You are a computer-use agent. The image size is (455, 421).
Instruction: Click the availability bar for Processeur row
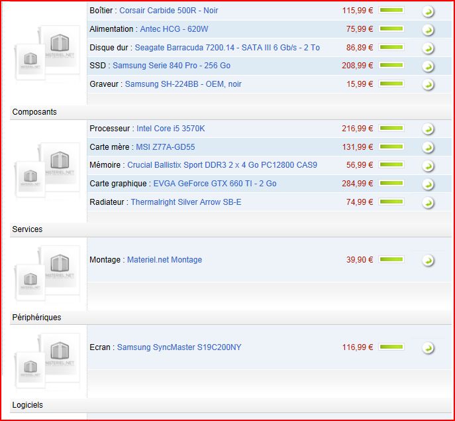coord(391,128)
